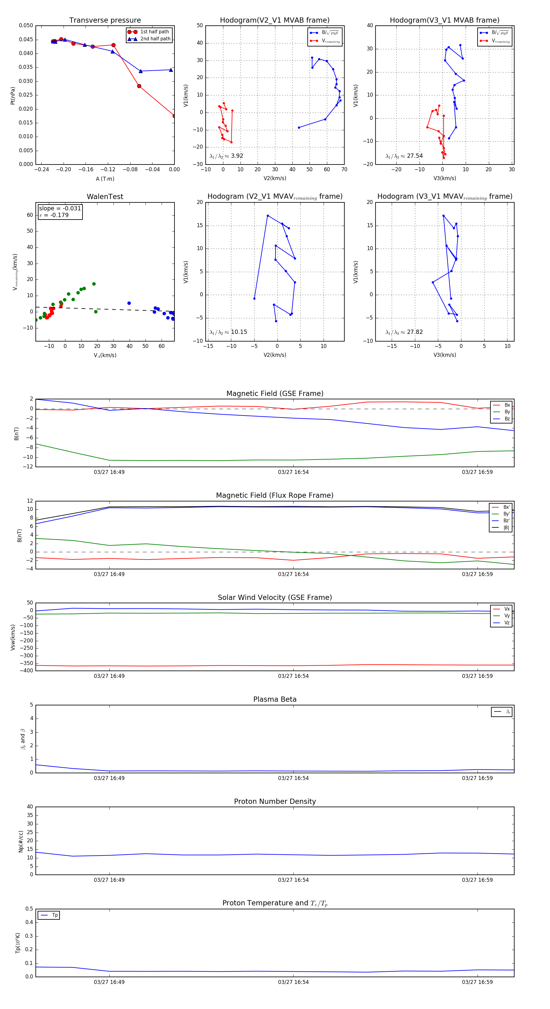Select the 'By' legend entry in GSE plot
The width and height of the screenshot is (550, 1009).
(501, 412)
